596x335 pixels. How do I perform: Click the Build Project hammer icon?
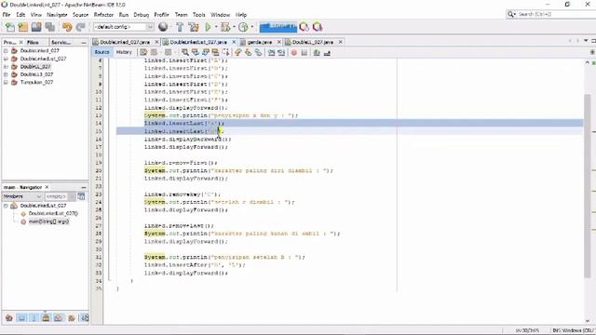[x=180, y=27]
